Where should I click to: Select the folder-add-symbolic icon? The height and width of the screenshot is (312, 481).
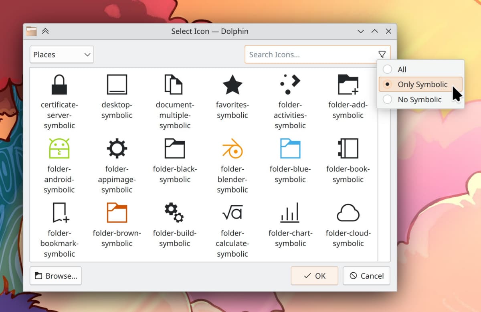pos(348,85)
